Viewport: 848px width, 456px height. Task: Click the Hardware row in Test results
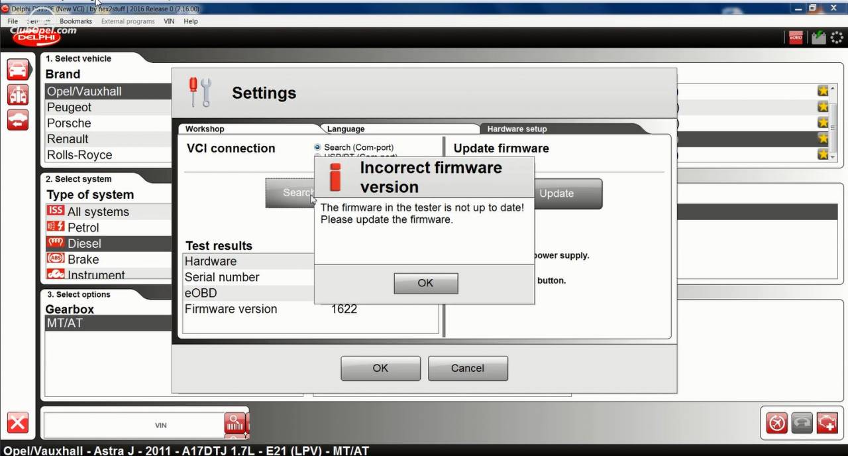point(250,261)
